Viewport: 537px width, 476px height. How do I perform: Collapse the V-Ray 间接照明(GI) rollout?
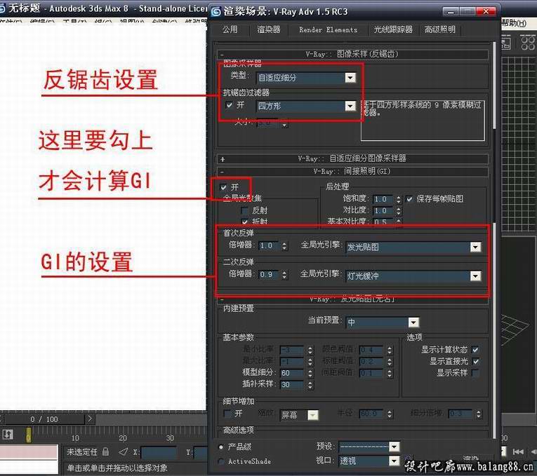(x=352, y=172)
